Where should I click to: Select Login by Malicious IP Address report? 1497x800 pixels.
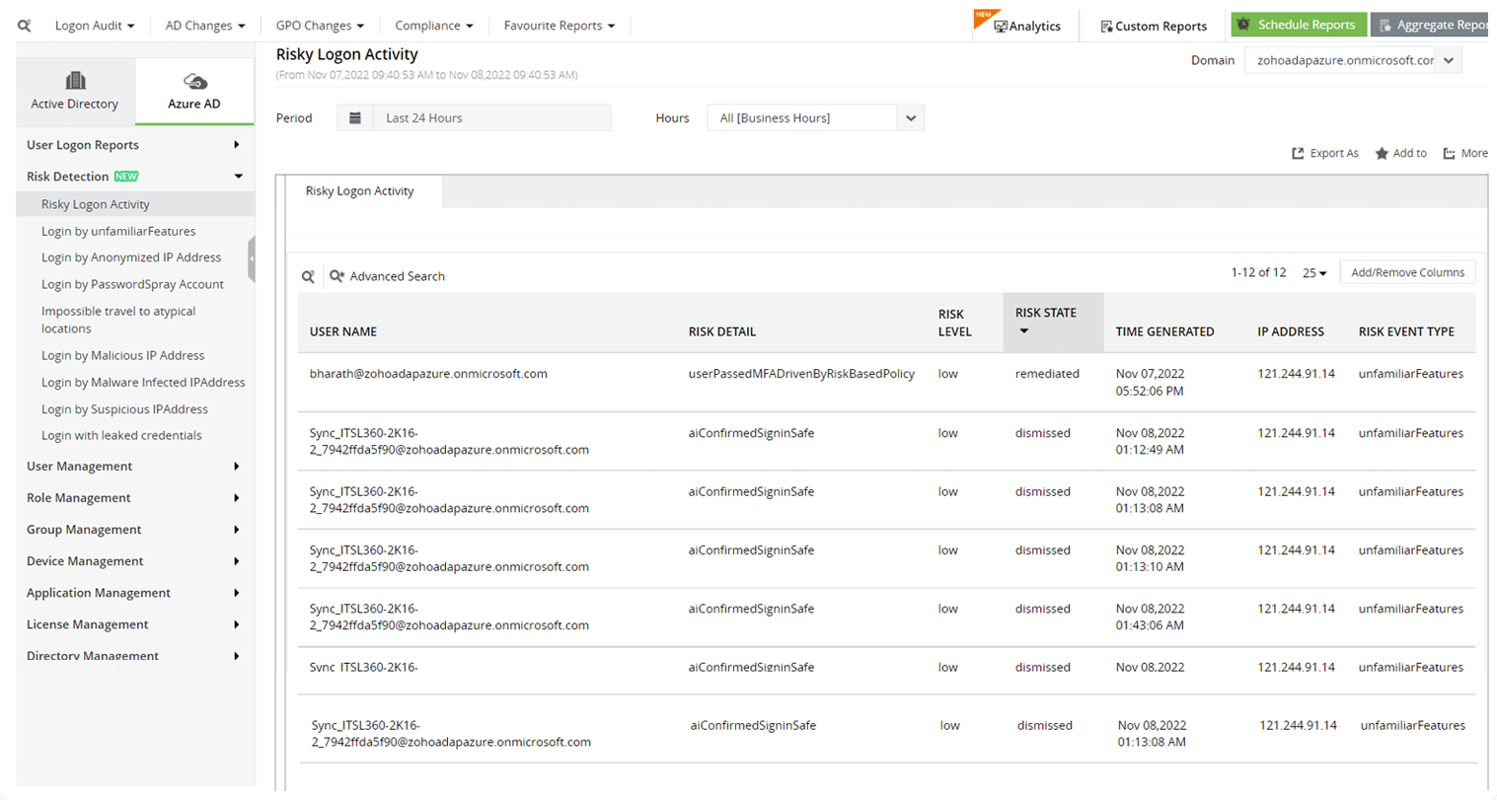click(x=122, y=355)
